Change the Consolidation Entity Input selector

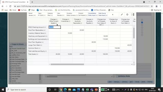pos(93,14)
